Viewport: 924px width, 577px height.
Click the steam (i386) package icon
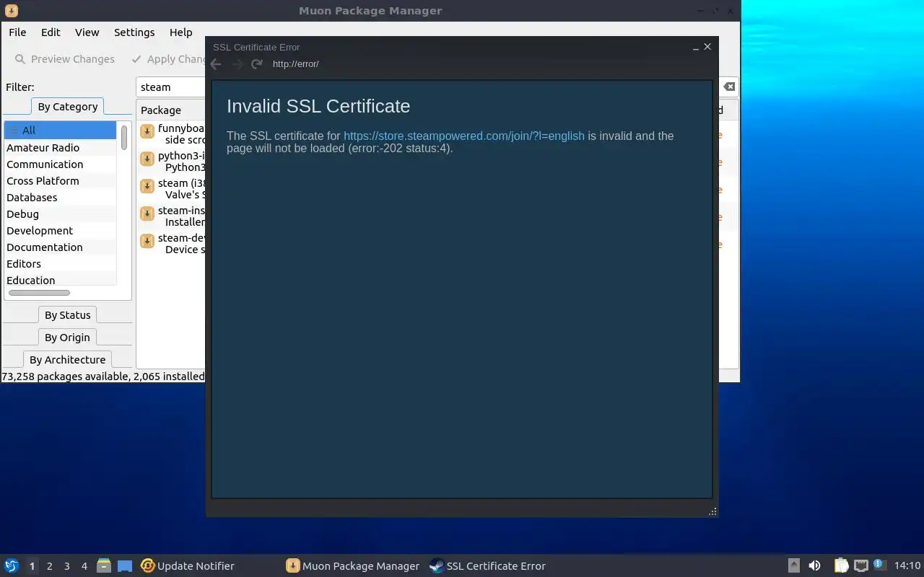tap(147, 186)
